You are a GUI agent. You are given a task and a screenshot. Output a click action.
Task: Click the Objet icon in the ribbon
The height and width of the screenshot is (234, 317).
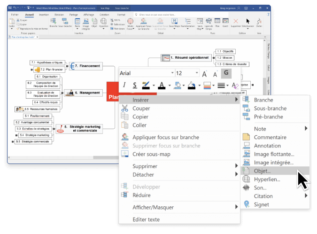tap(94, 23)
